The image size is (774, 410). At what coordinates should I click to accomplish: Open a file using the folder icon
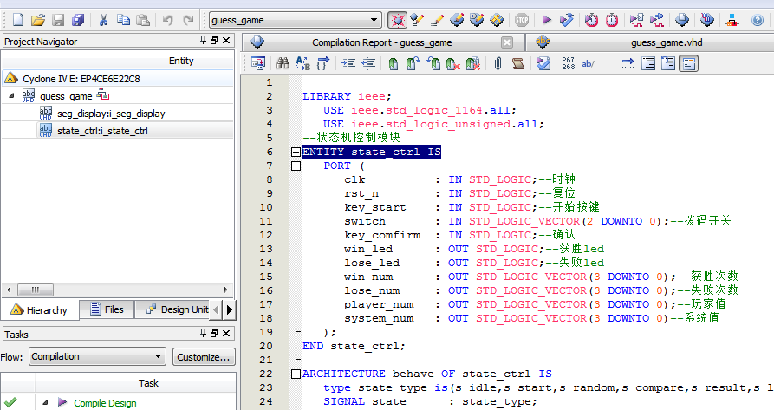[x=38, y=20]
